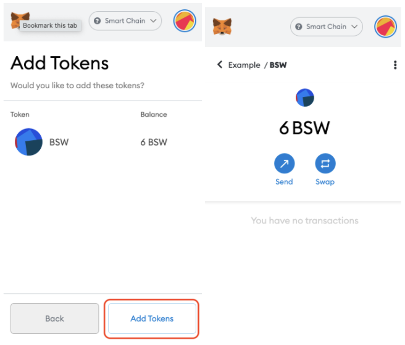Click the round Swap icon
Viewport: 405px width, 345px height.
click(x=325, y=164)
